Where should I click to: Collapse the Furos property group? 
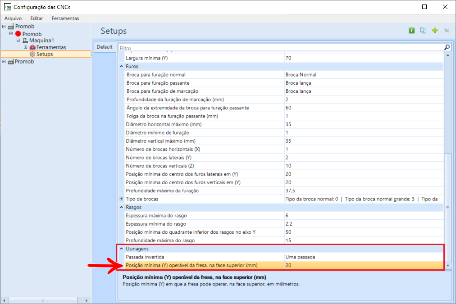click(121, 66)
